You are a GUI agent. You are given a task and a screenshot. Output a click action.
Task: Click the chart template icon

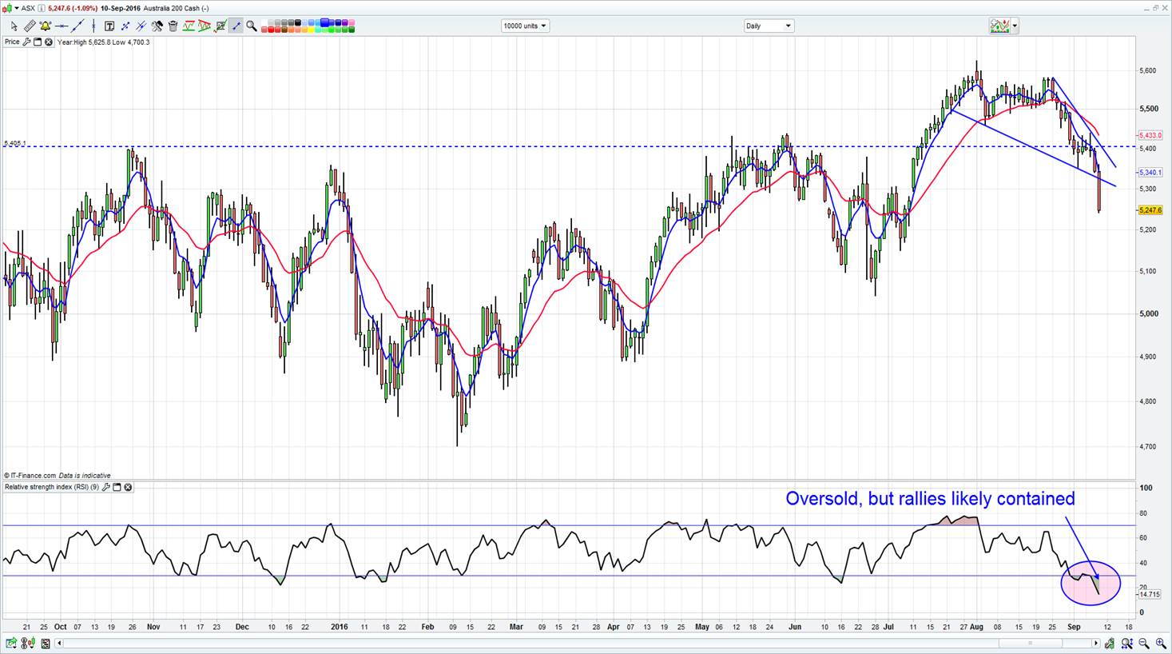pyautogui.click(x=999, y=26)
